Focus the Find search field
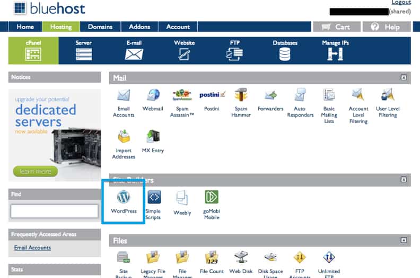 55,211
